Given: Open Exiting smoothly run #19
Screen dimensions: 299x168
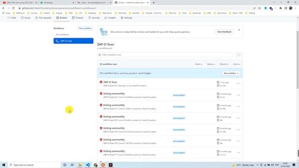Looking at the screenshot, I should coord(114,128).
